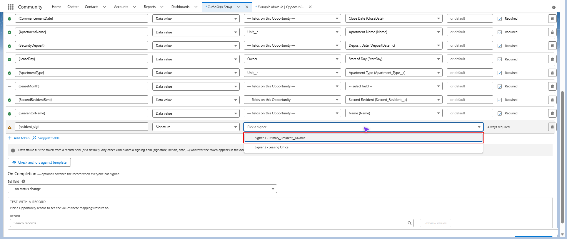Toggle Required checkbox for {ApartmentName}
The height and width of the screenshot is (239, 567).
coord(500,32)
